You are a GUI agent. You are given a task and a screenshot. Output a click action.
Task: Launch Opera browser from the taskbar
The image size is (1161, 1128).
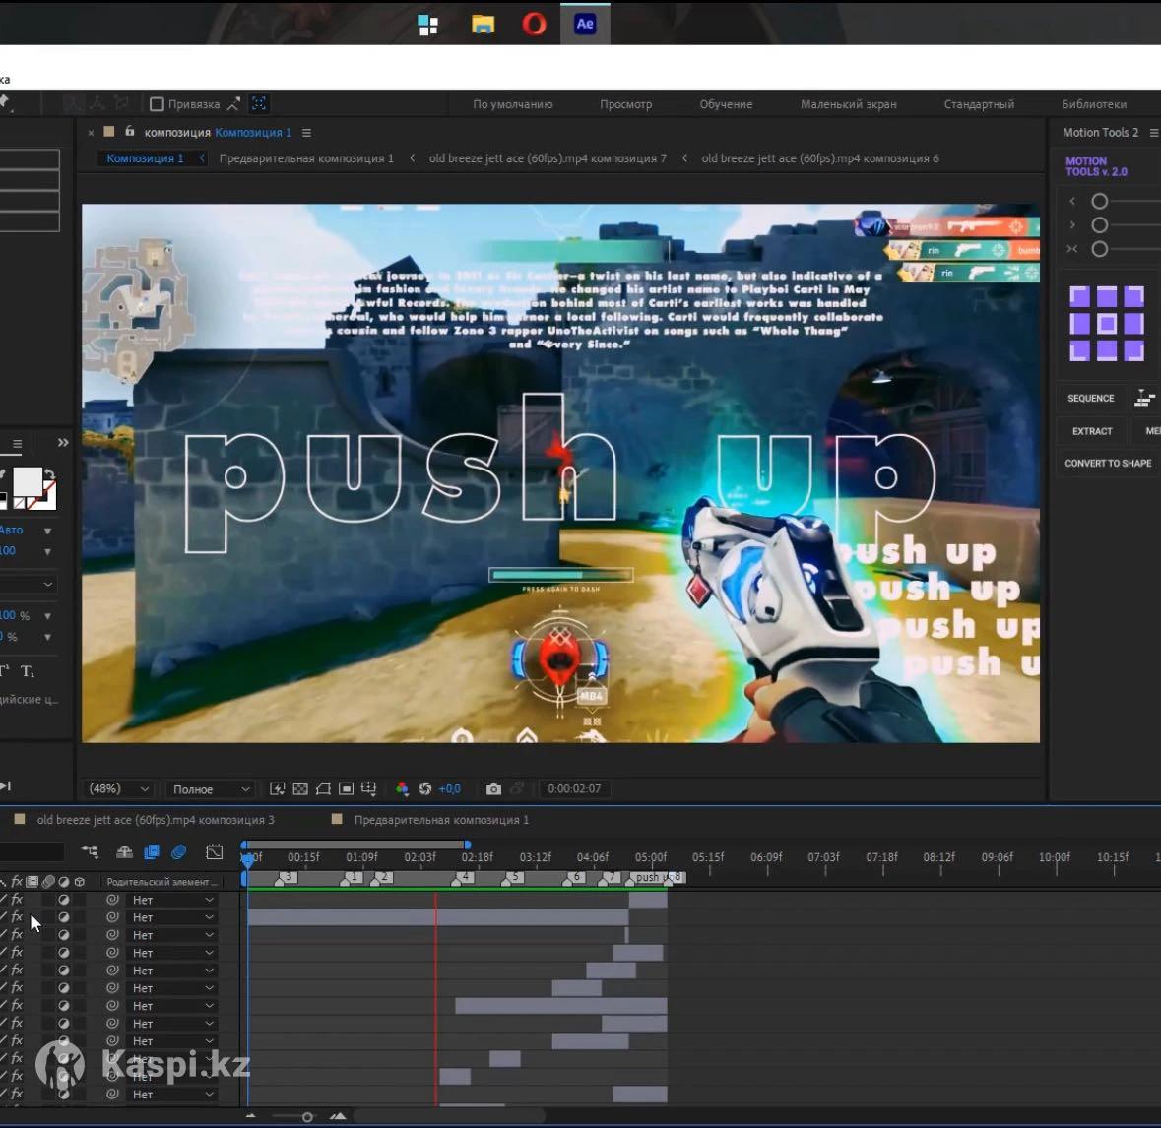pos(534,25)
